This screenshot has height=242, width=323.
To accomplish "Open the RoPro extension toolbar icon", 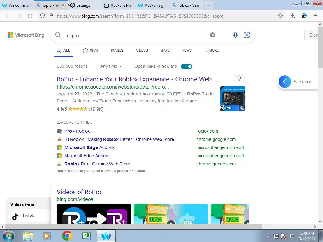I will tap(304, 16).
